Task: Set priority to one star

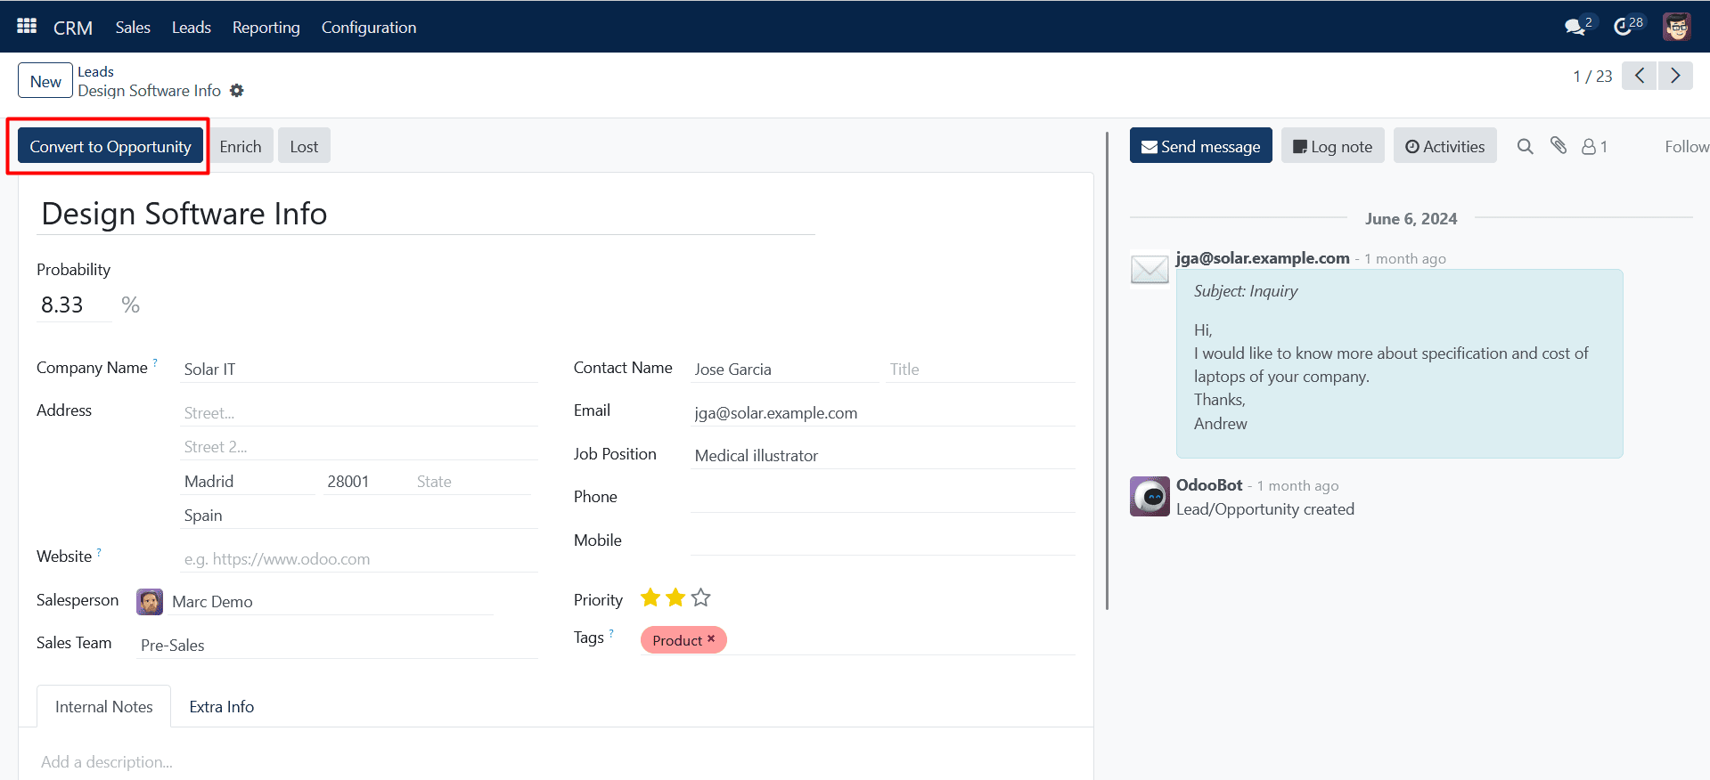Action: coord(650,598)
